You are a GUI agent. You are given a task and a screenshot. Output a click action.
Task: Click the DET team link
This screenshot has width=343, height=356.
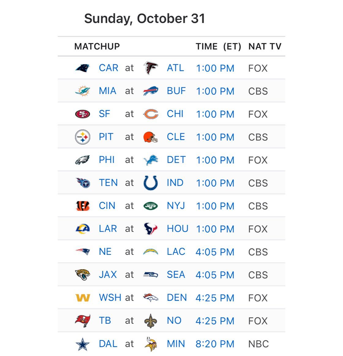tap(176, 160)
